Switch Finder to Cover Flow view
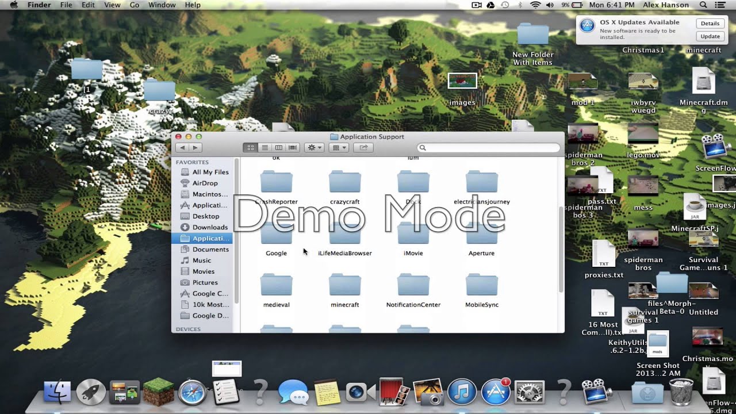This screenshot has height=414, width=736. [x=292, y=148]
